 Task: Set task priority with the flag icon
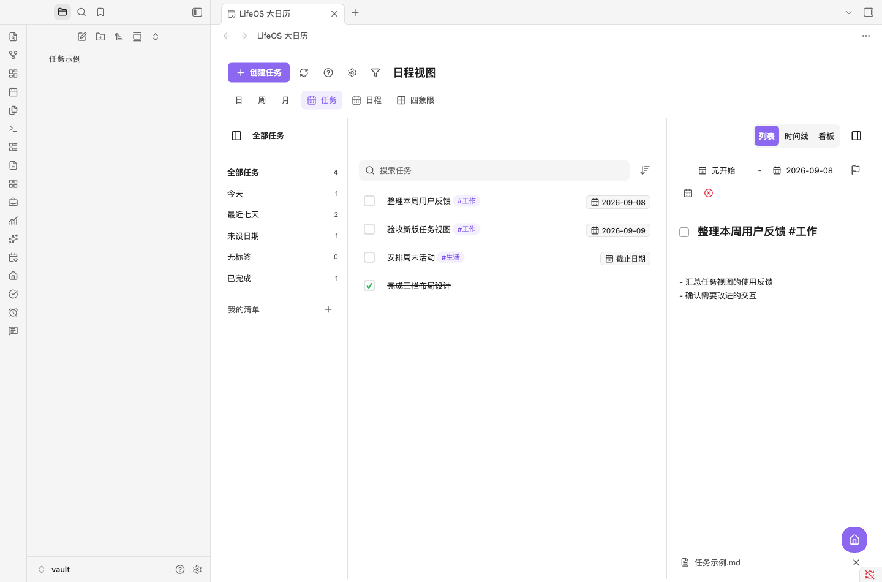pos(856,170)
